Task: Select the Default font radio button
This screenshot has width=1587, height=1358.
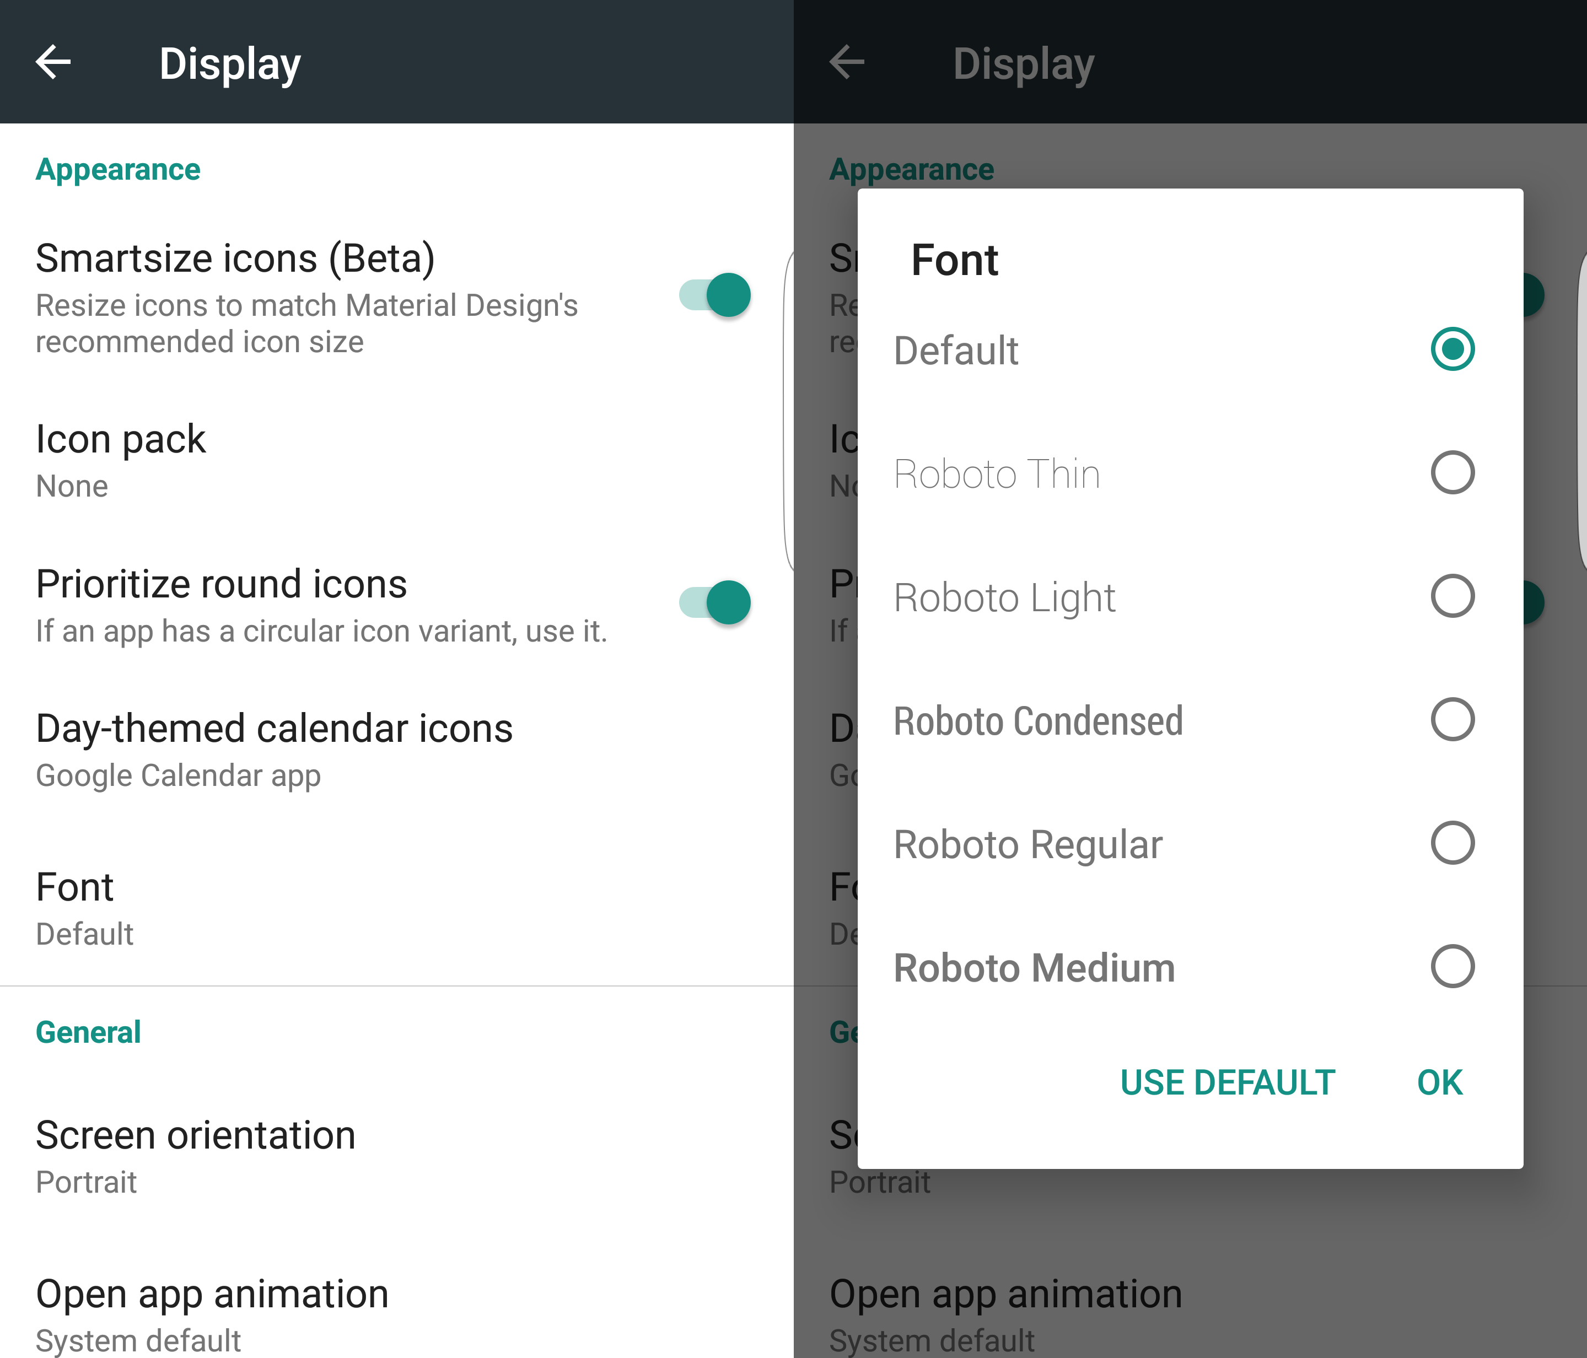Action: [x=1451, y=349]
